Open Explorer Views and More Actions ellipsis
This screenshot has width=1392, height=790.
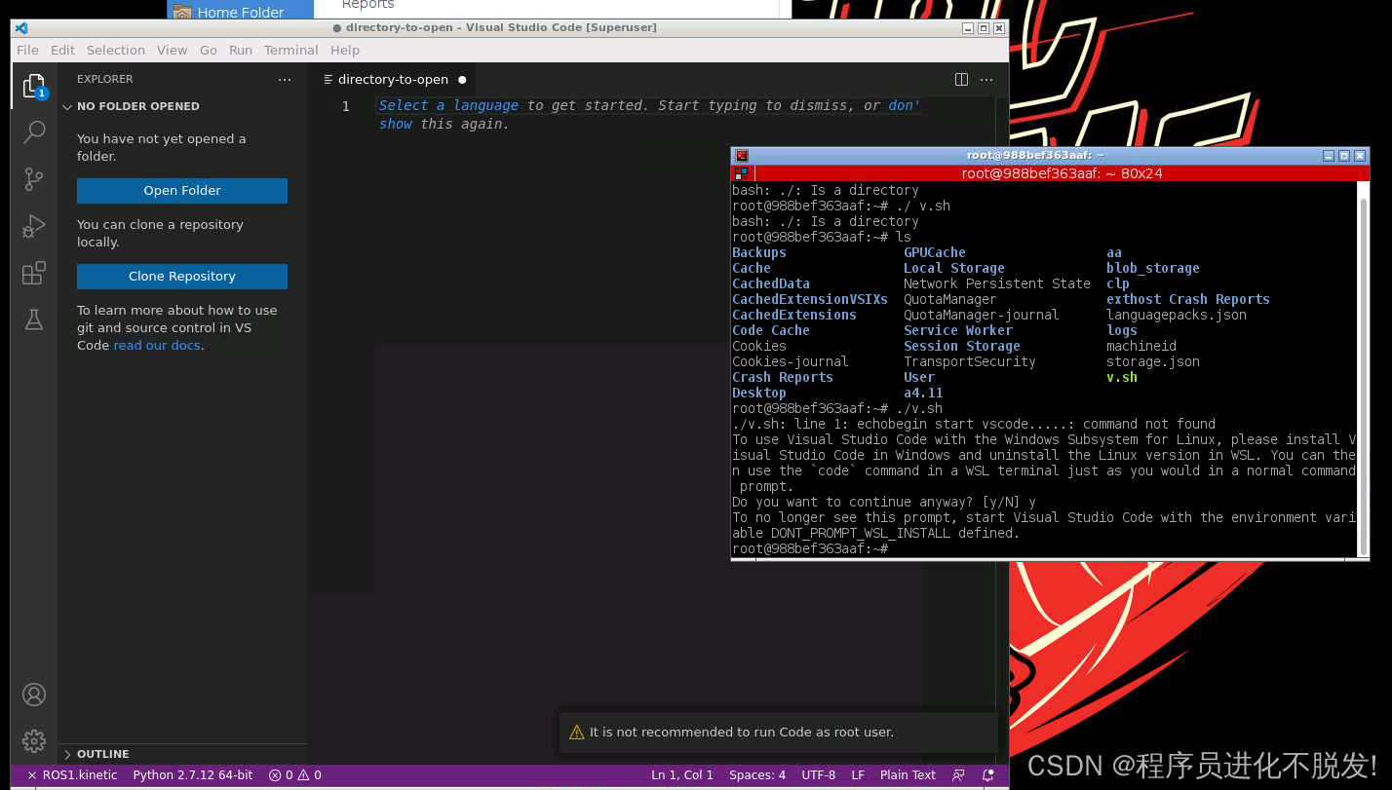(x=285, y=80)
